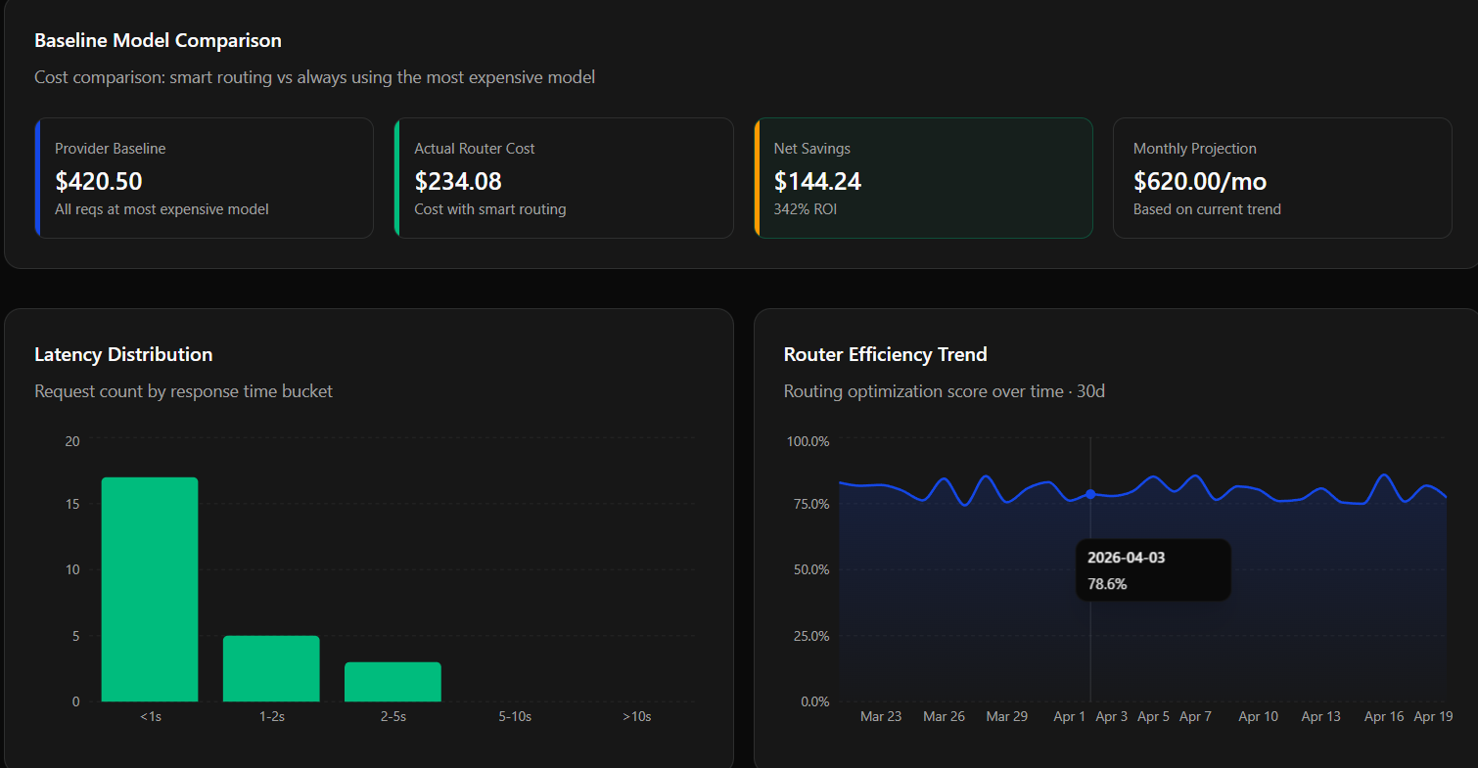Click the highlighted Net Savings card
The image size is (1478, 768).
[923, 177]
